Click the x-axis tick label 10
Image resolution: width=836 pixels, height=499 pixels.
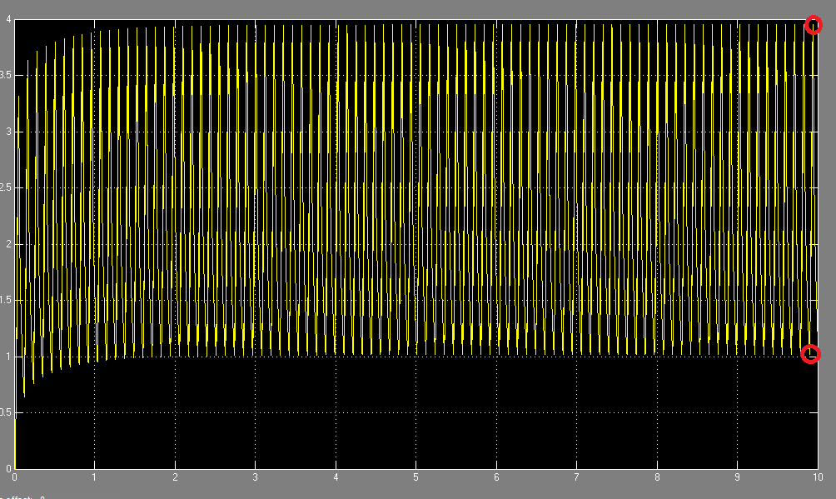[818, 477]
